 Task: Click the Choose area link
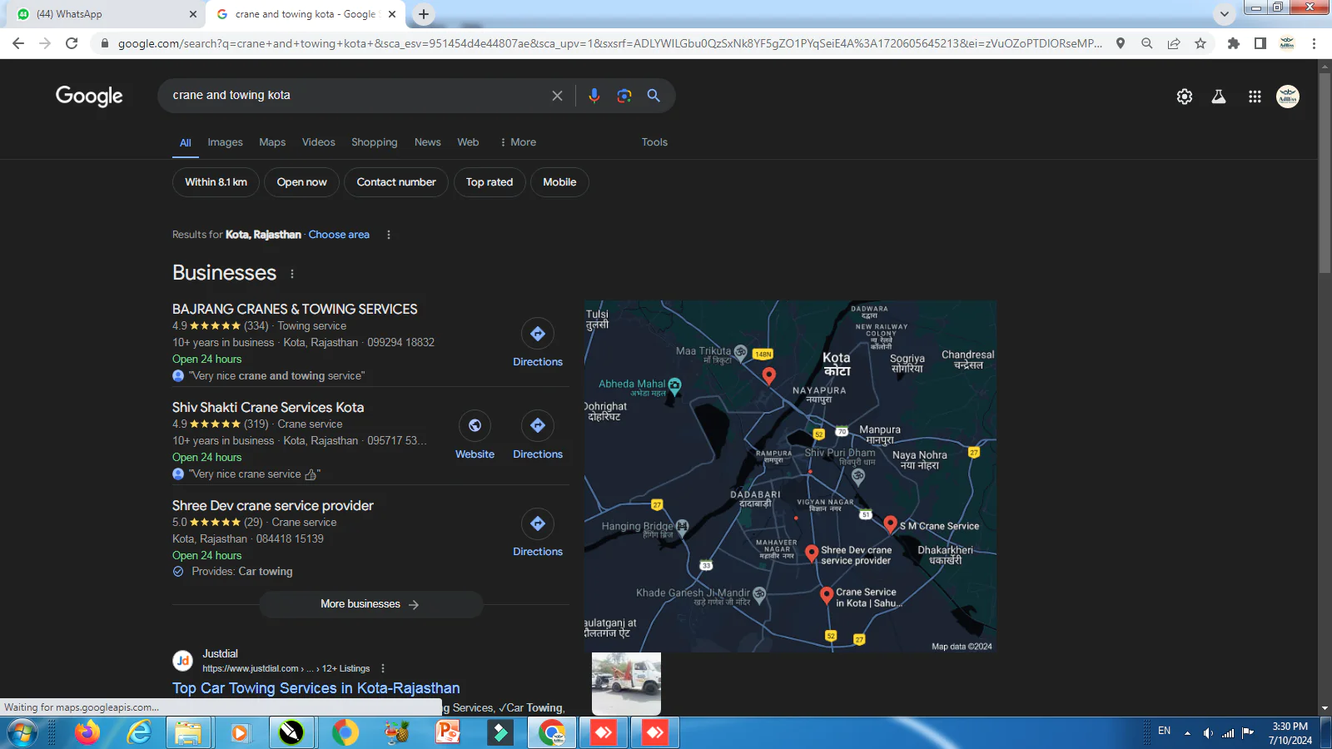(339, 235)
